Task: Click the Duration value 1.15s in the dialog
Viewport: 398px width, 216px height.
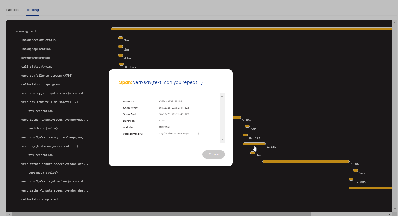Action: (163, 121)
